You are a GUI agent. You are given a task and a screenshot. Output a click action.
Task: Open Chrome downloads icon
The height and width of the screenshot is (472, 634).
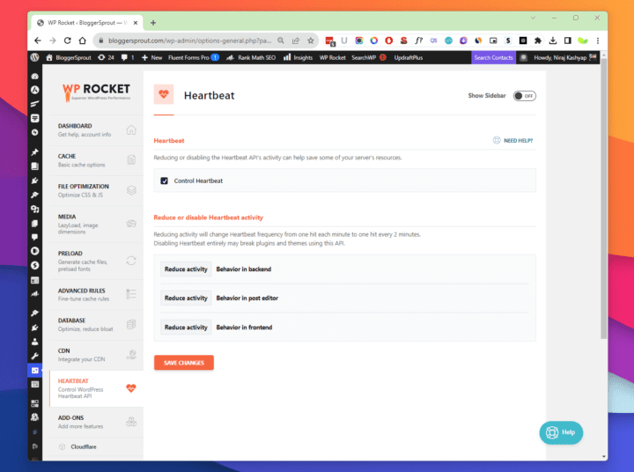point(553,41)
